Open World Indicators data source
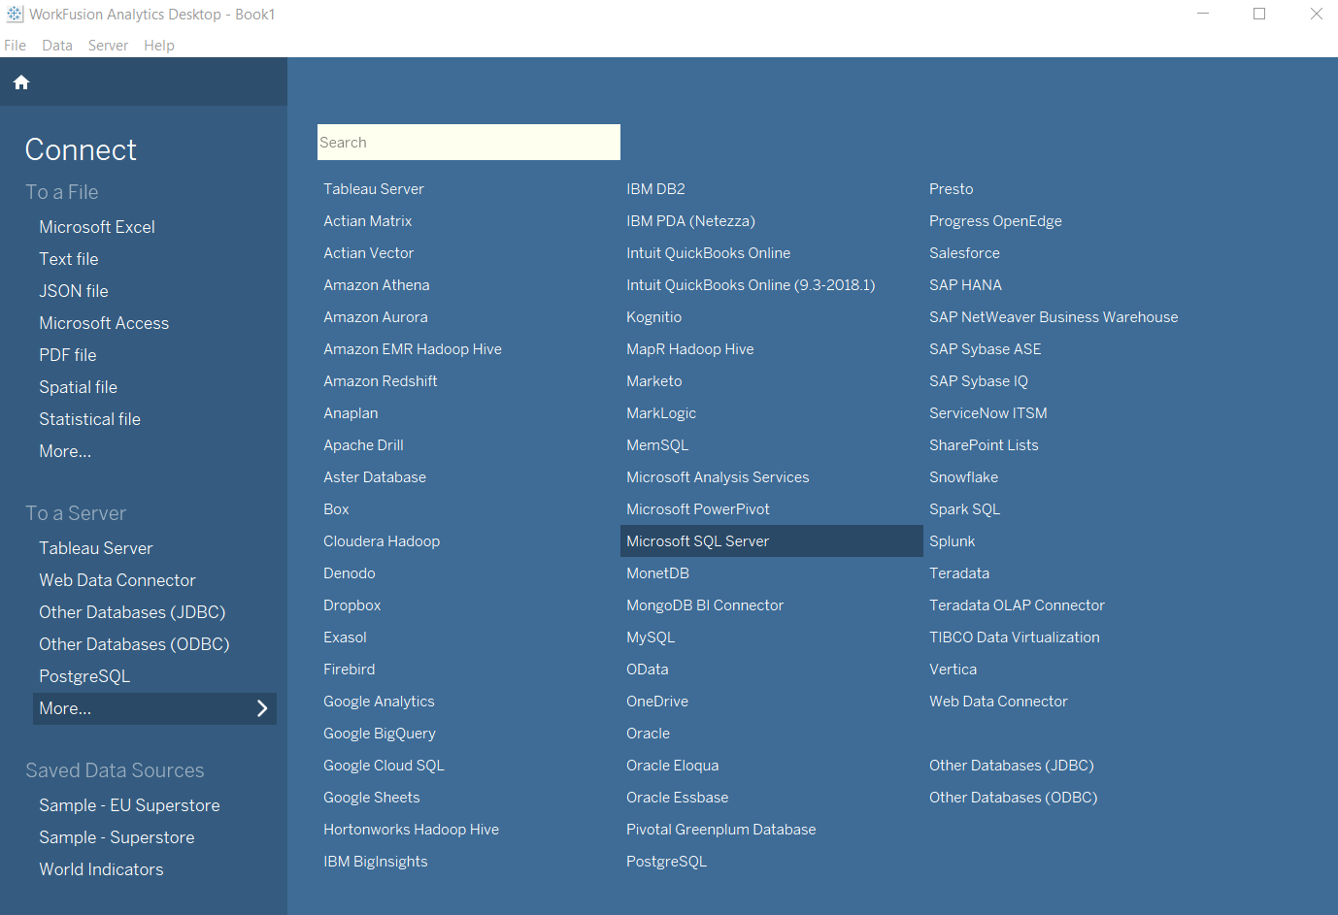 [x=101, y=869]
